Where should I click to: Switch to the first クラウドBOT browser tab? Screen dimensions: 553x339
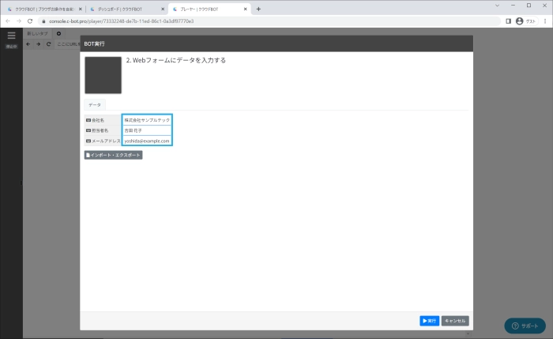pos(42,9)
